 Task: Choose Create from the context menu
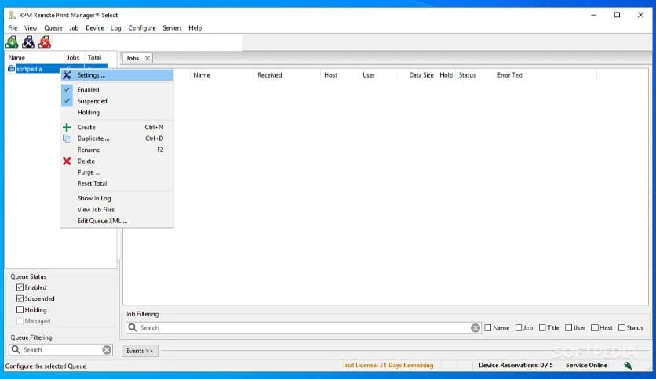tap(117, 128)
